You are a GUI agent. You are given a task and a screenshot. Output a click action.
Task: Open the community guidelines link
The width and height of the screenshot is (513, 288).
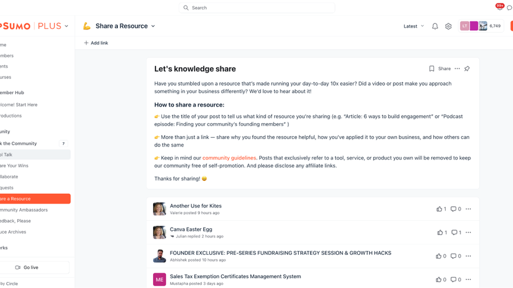229,158
